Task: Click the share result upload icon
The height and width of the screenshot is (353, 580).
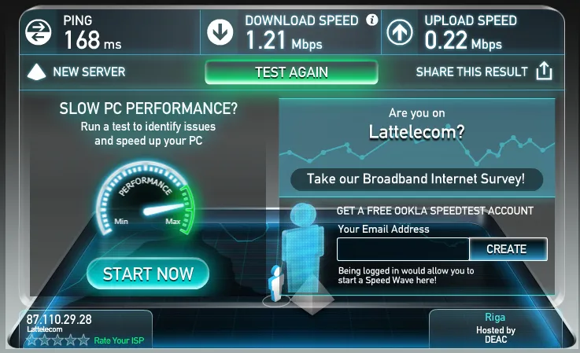Action: pos(544,71)
